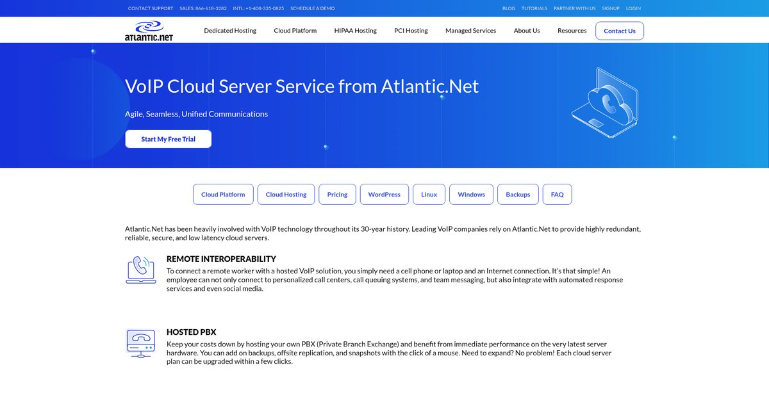Click the cloud phone laptop hero illustration
769x397 pixels.
[x=604, y=104]
